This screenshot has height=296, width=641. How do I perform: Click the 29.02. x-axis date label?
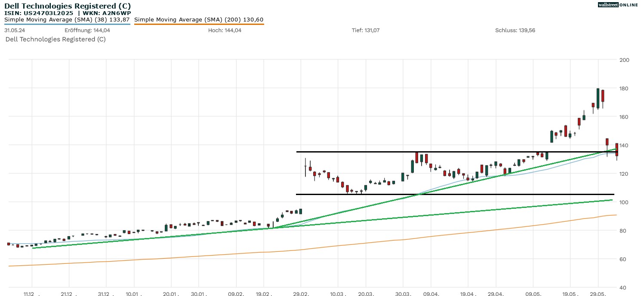click(300, 294)
